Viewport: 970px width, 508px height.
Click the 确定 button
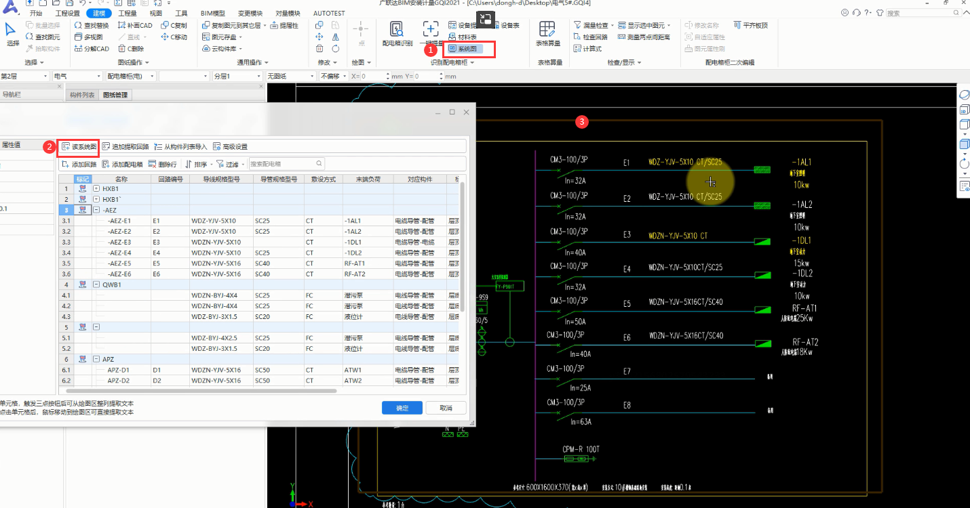tap(402, 408)
